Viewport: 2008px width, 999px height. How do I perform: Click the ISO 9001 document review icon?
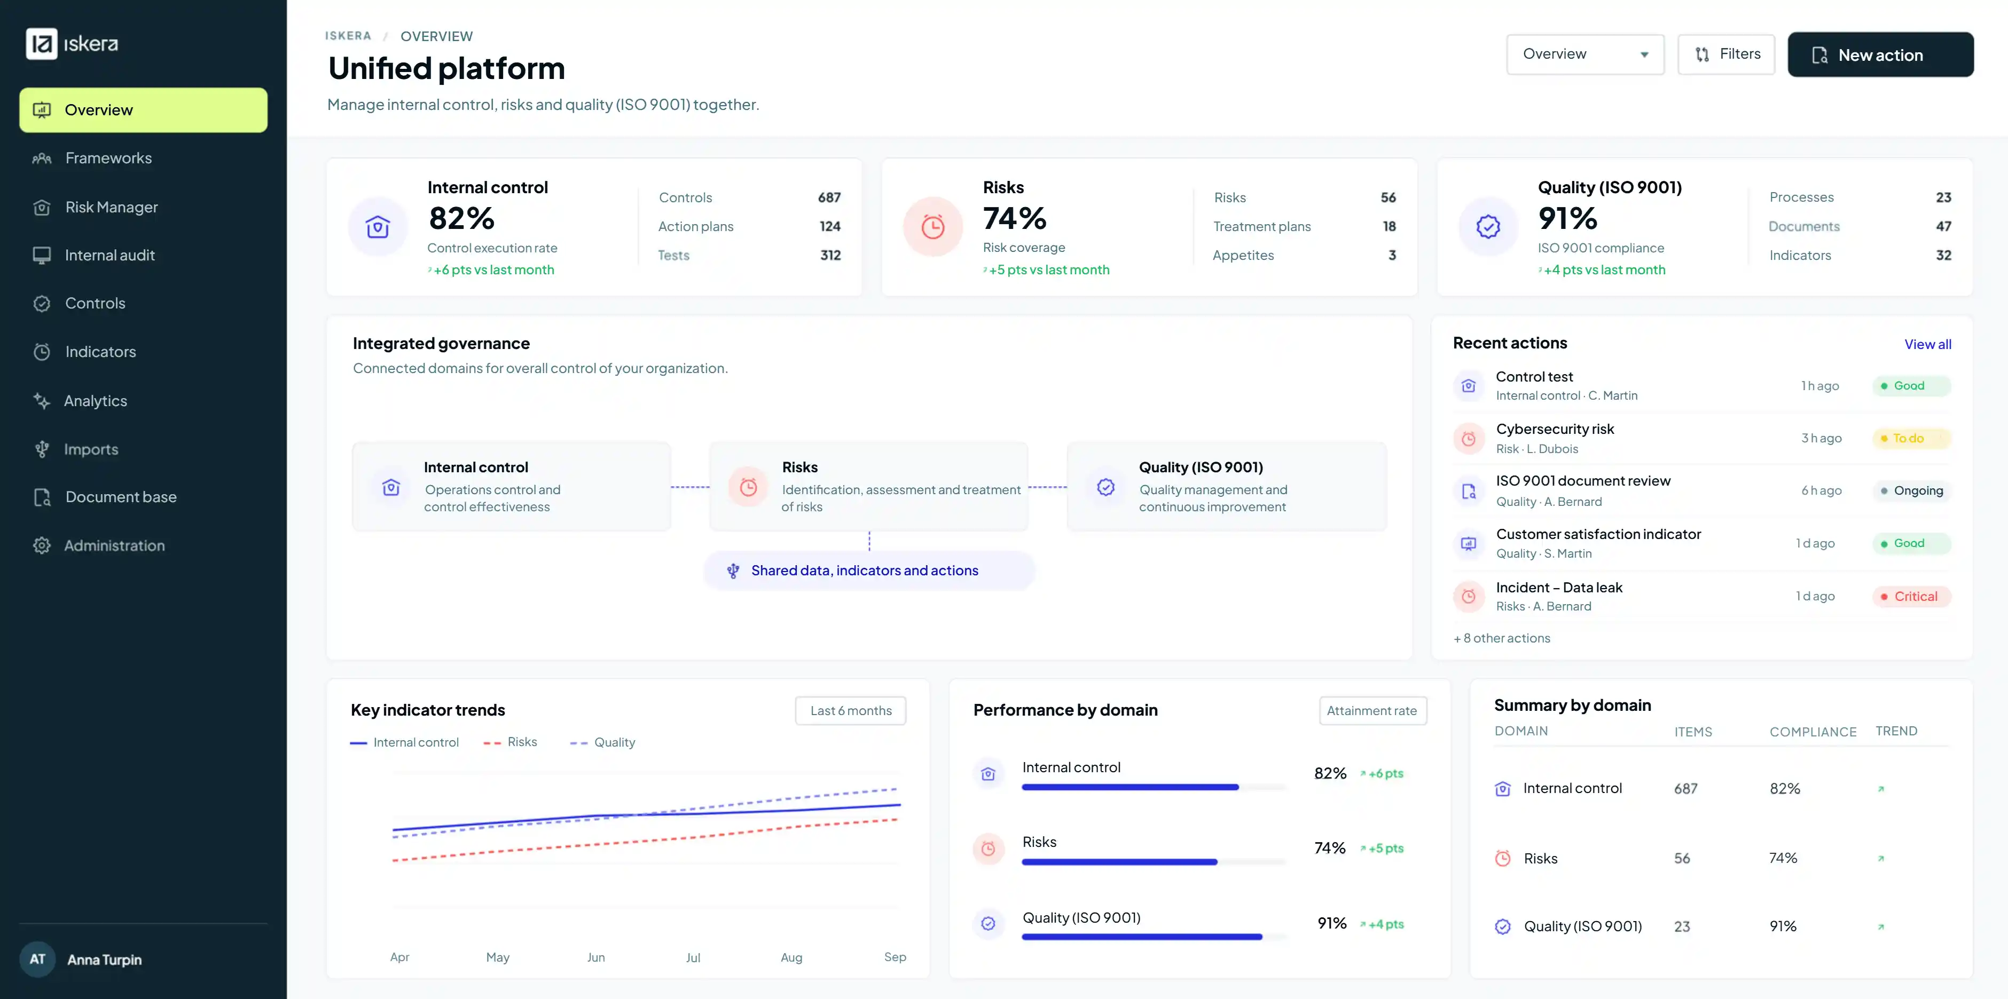pos(1469,491)
